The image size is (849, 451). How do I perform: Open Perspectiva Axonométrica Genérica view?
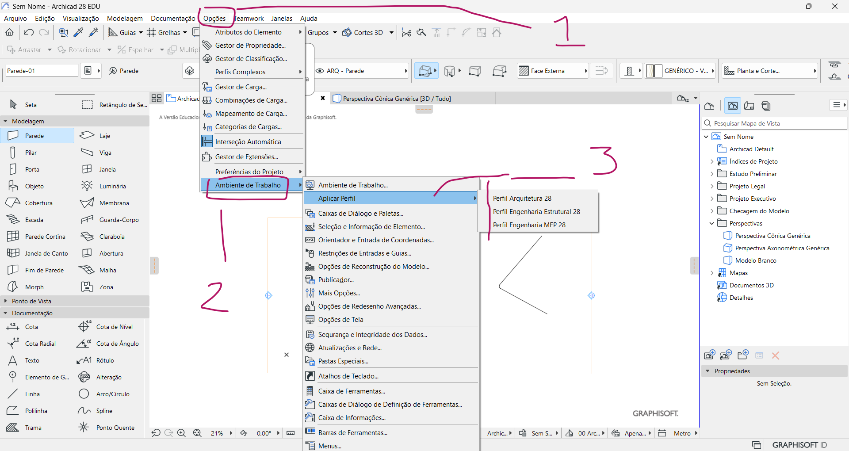pos(782,248)
